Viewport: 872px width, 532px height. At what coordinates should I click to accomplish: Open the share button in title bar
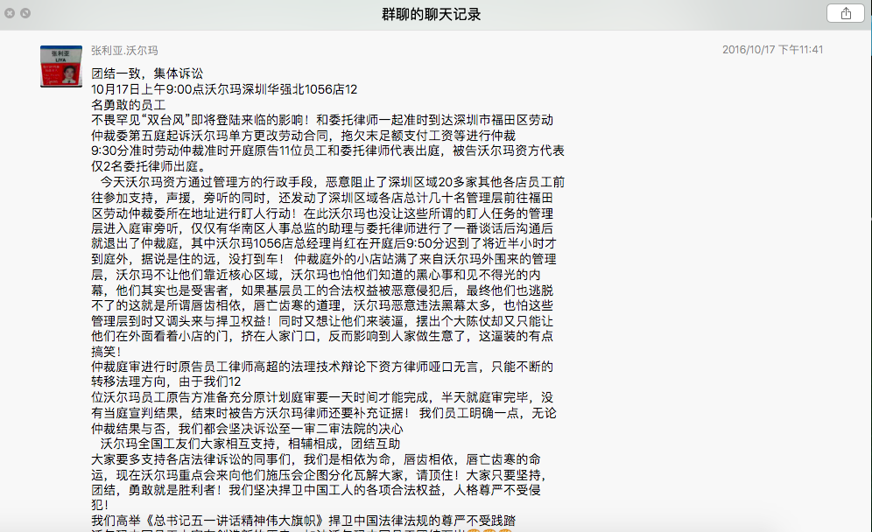click(x=846, y=13)
